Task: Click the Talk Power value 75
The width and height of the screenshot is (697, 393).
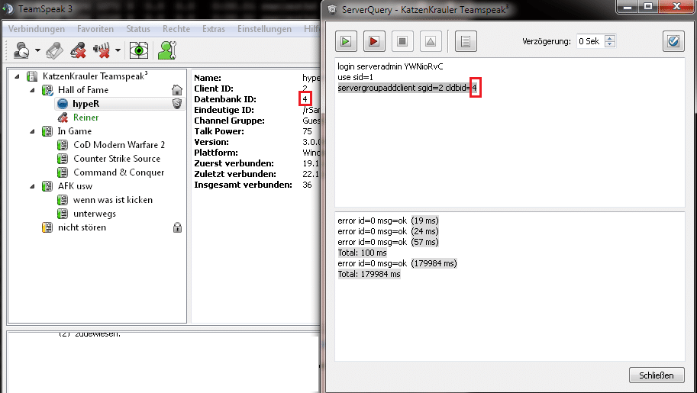Action: 307,131
